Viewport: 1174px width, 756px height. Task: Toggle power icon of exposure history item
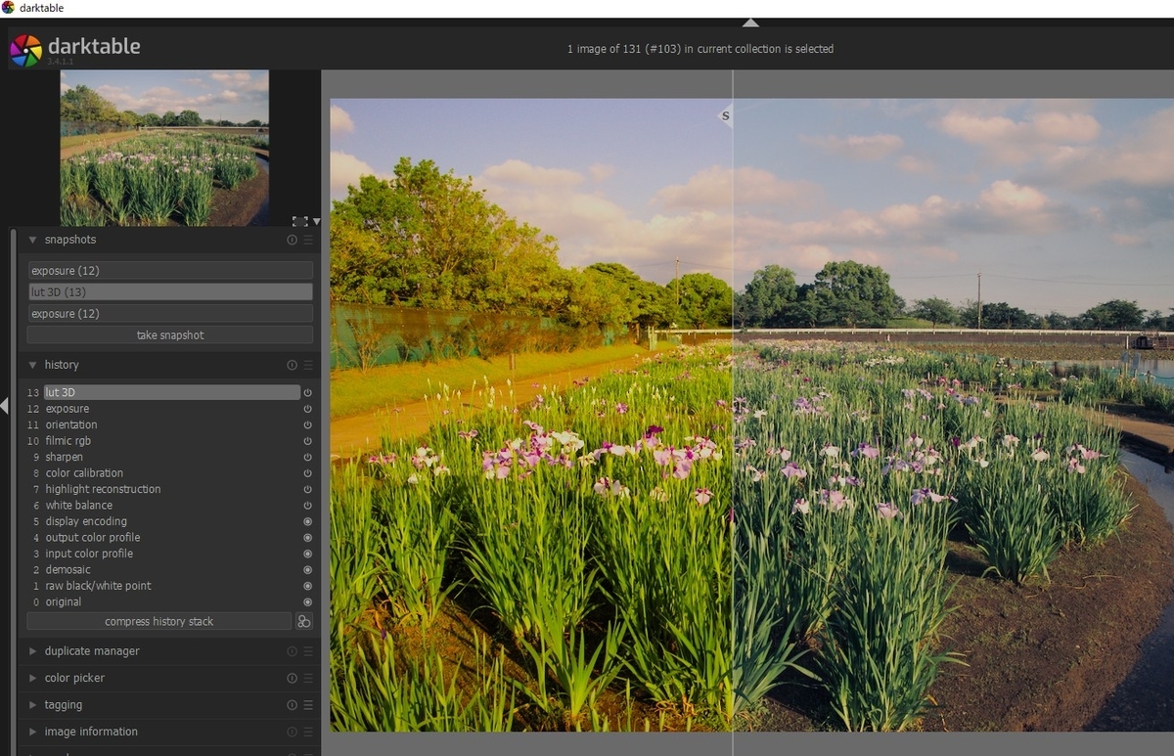tap(307, 409)
